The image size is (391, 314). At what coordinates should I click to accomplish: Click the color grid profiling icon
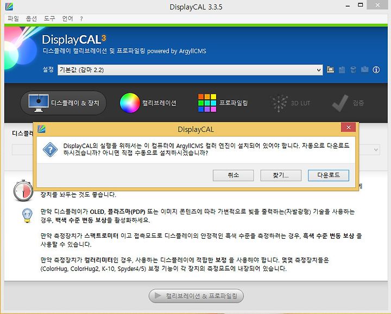pos(207,103)
